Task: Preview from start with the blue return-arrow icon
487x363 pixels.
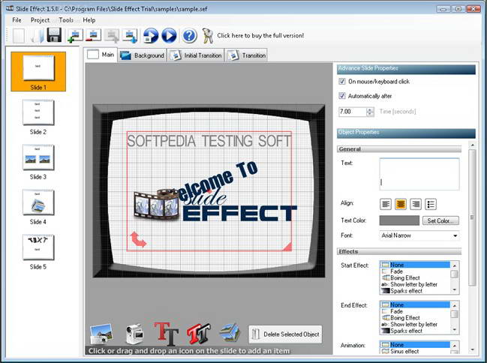Action: [151, 35]
